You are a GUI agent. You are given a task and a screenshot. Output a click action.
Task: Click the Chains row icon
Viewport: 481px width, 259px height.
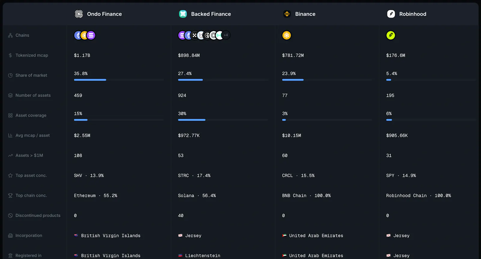click(10, 35)
